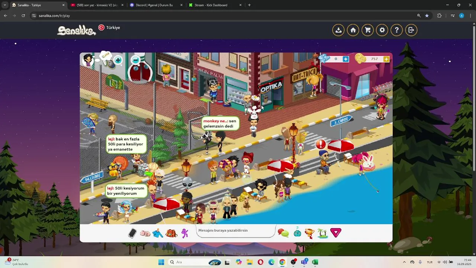Open the shopping cart store
This screenshot has height=268, width=476.
coord(367,30)
